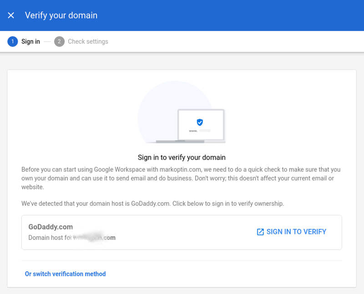Click the connector line between steps
Screen dimensions: 364x294
click(x=47, y=41)
